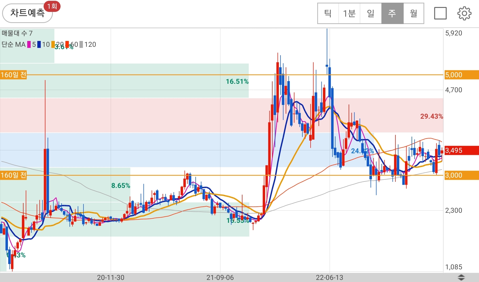This screenshot has width=479, height=282.
Task: Click the 3,000 orange price tag
Action: (x=462, y=175)
